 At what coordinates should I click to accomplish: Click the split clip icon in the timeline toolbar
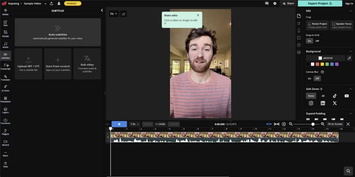(269, 124)
